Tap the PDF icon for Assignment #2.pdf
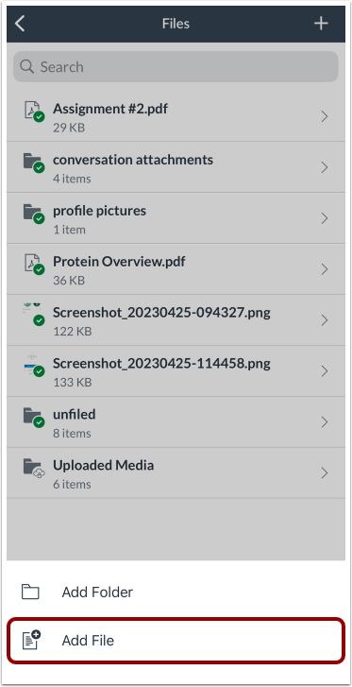This screenshot has width=352, height=687. click(33, 112)
